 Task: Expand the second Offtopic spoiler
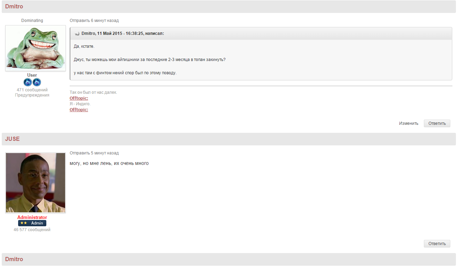tap(79, 110)
